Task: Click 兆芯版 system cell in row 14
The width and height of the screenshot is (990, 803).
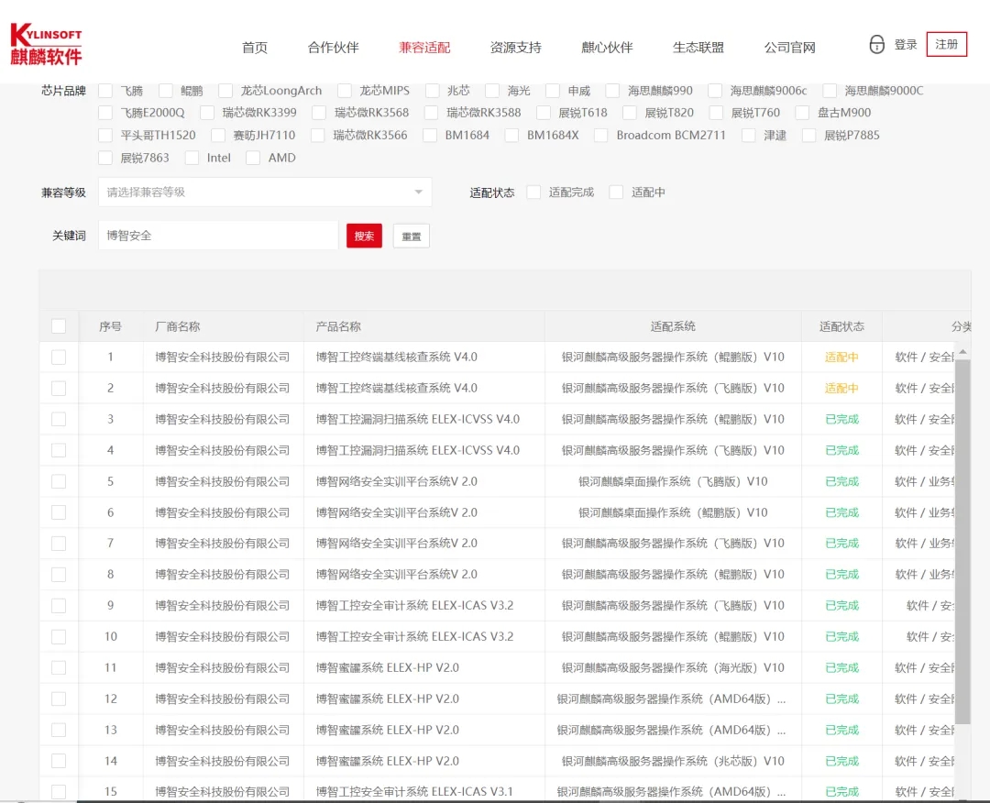Action: [673, 762]
